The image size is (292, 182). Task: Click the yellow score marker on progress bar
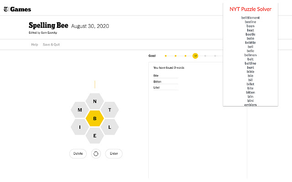click(195, 56)
